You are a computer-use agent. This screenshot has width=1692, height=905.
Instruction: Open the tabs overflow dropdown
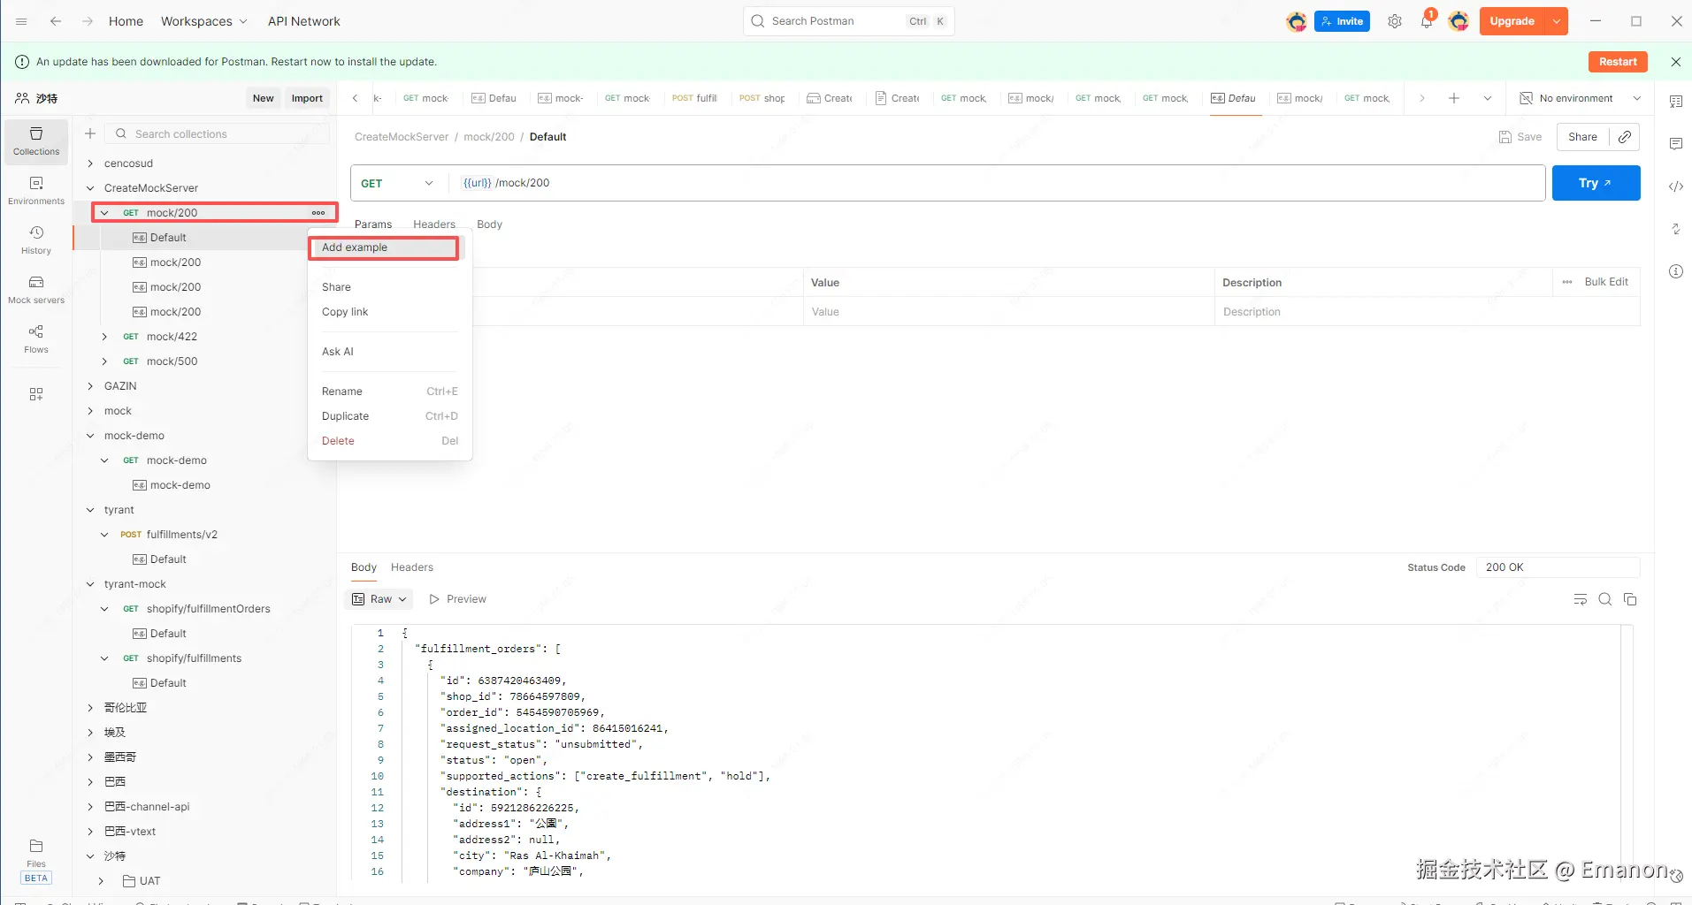pos(1488,98)
